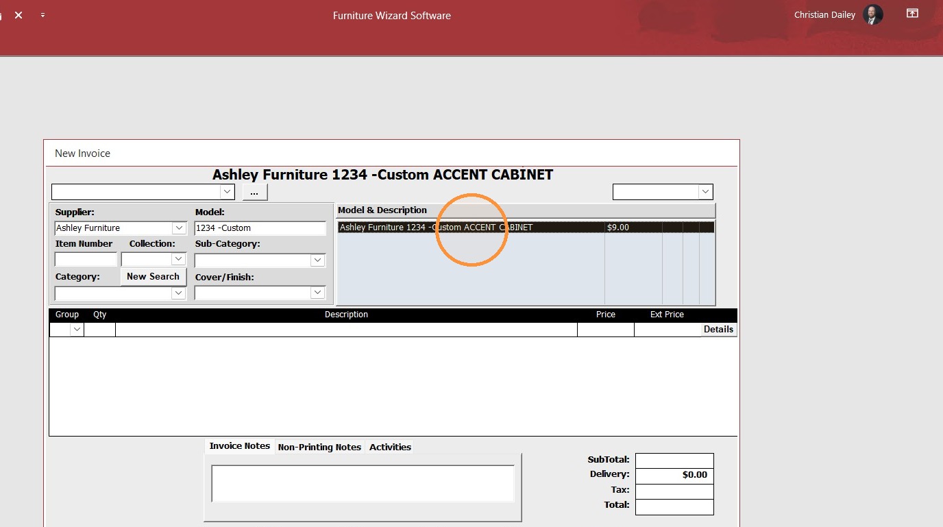Click the Ext Price field in the invoice line
Image resolution: width=943 pixels, height=527 pixels.
pyautogui.click(x=668, y=330)
